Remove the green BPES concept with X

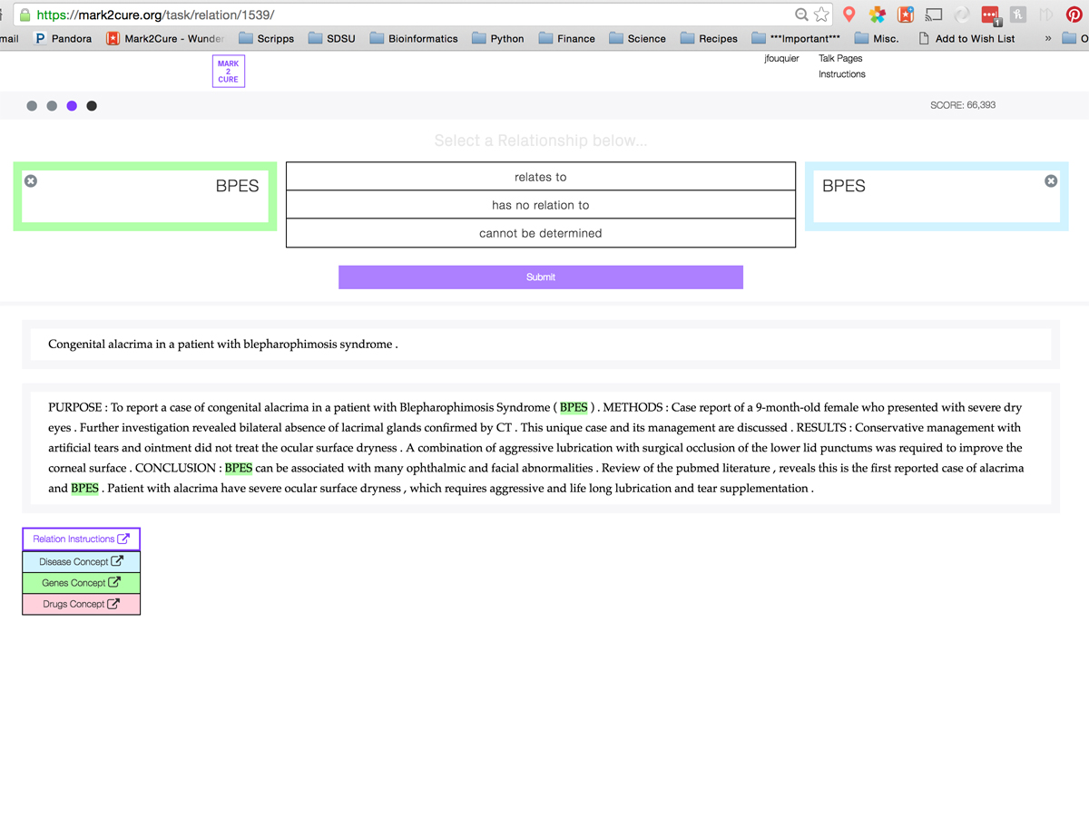click(x=31, y=181)
